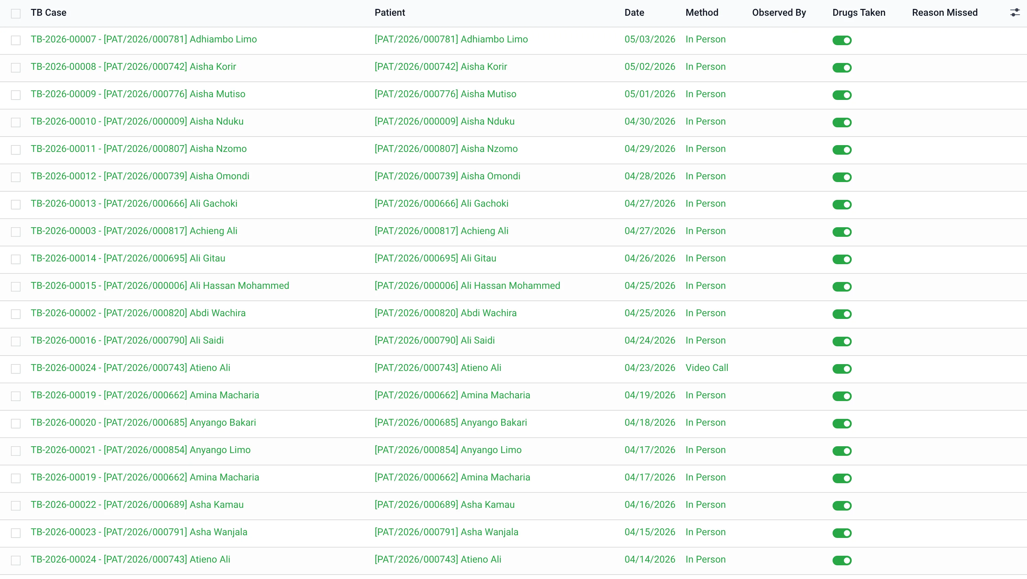Select checkbox for TB-2026-00009 Aisha Mutiso row
Screen dimensions: 1027x579
[15, 95]
